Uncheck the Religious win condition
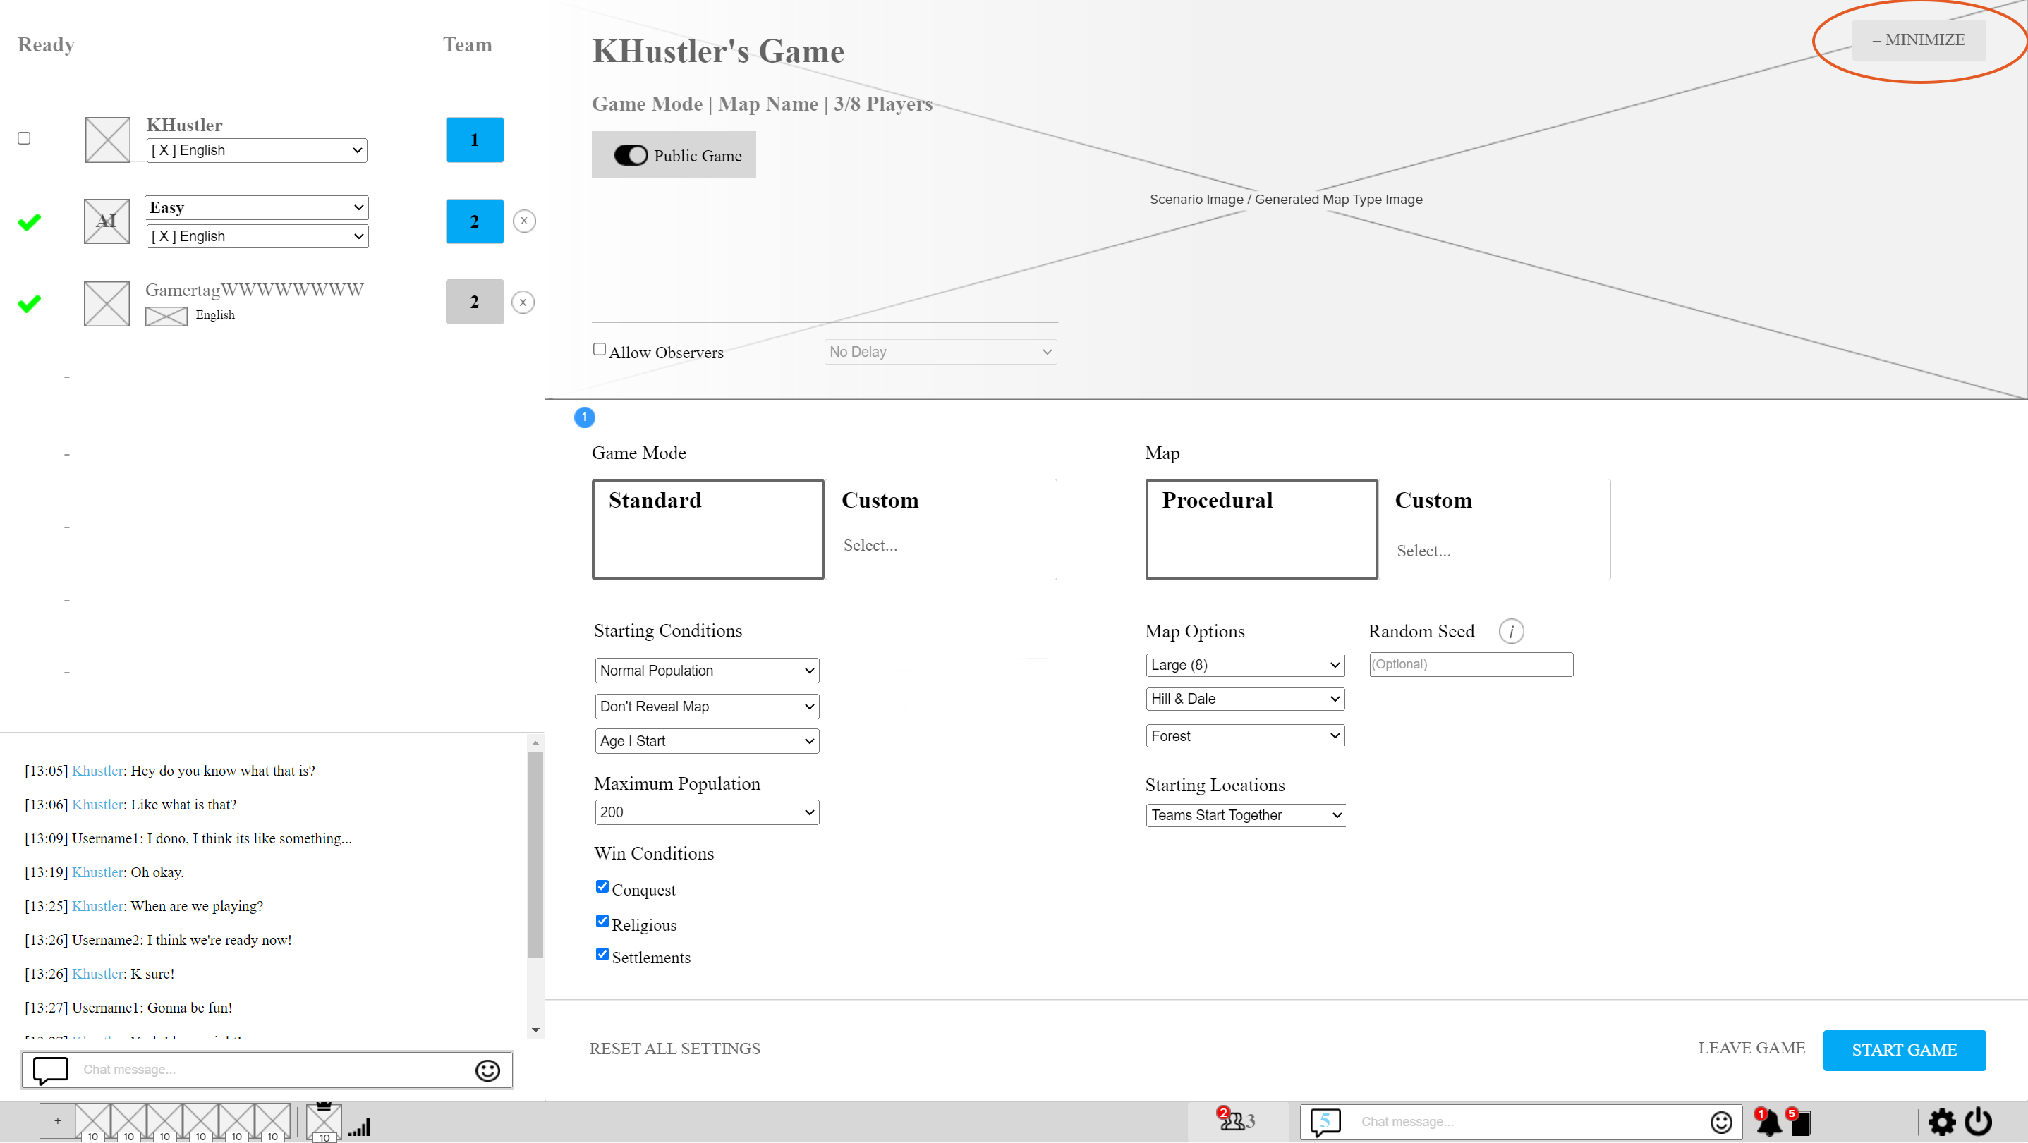The image size is (2028, 1143). pyautogui.click(x=602, y=920)
